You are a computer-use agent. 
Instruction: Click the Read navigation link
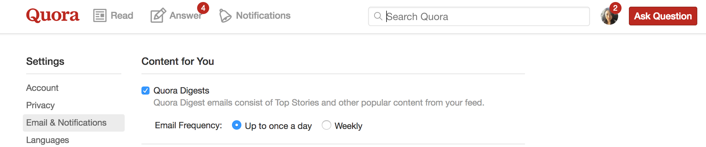(122, 16)
